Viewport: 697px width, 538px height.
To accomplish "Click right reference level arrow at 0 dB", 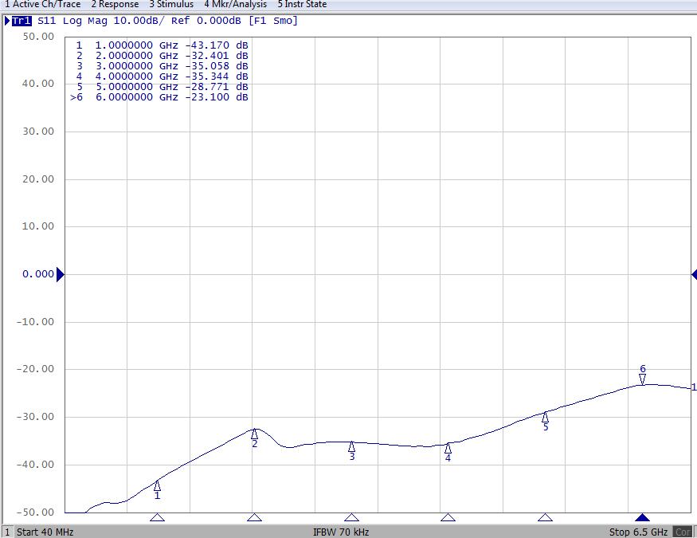I will click(694, 274).
